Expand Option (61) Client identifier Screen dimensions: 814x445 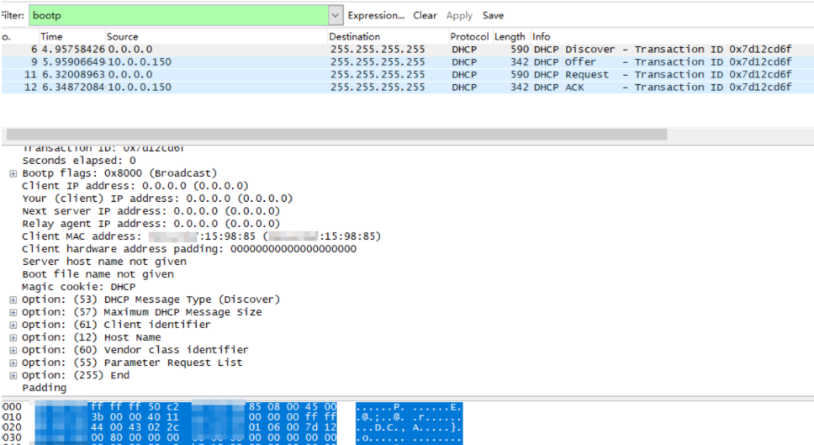point(13,325)
